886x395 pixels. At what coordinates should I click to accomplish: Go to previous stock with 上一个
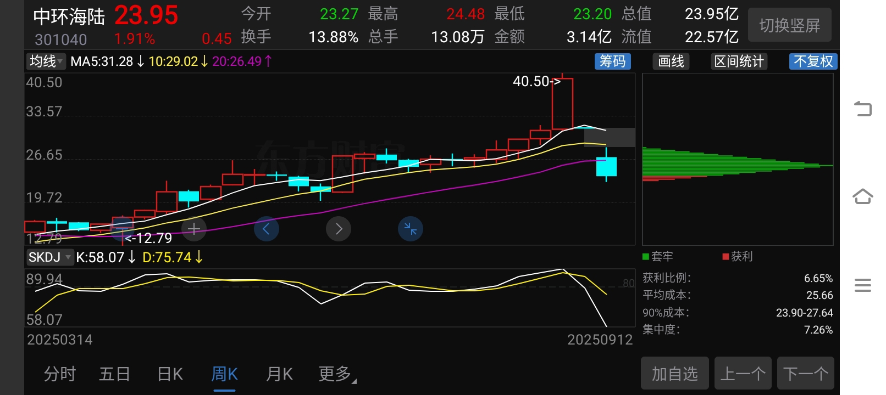743,374
